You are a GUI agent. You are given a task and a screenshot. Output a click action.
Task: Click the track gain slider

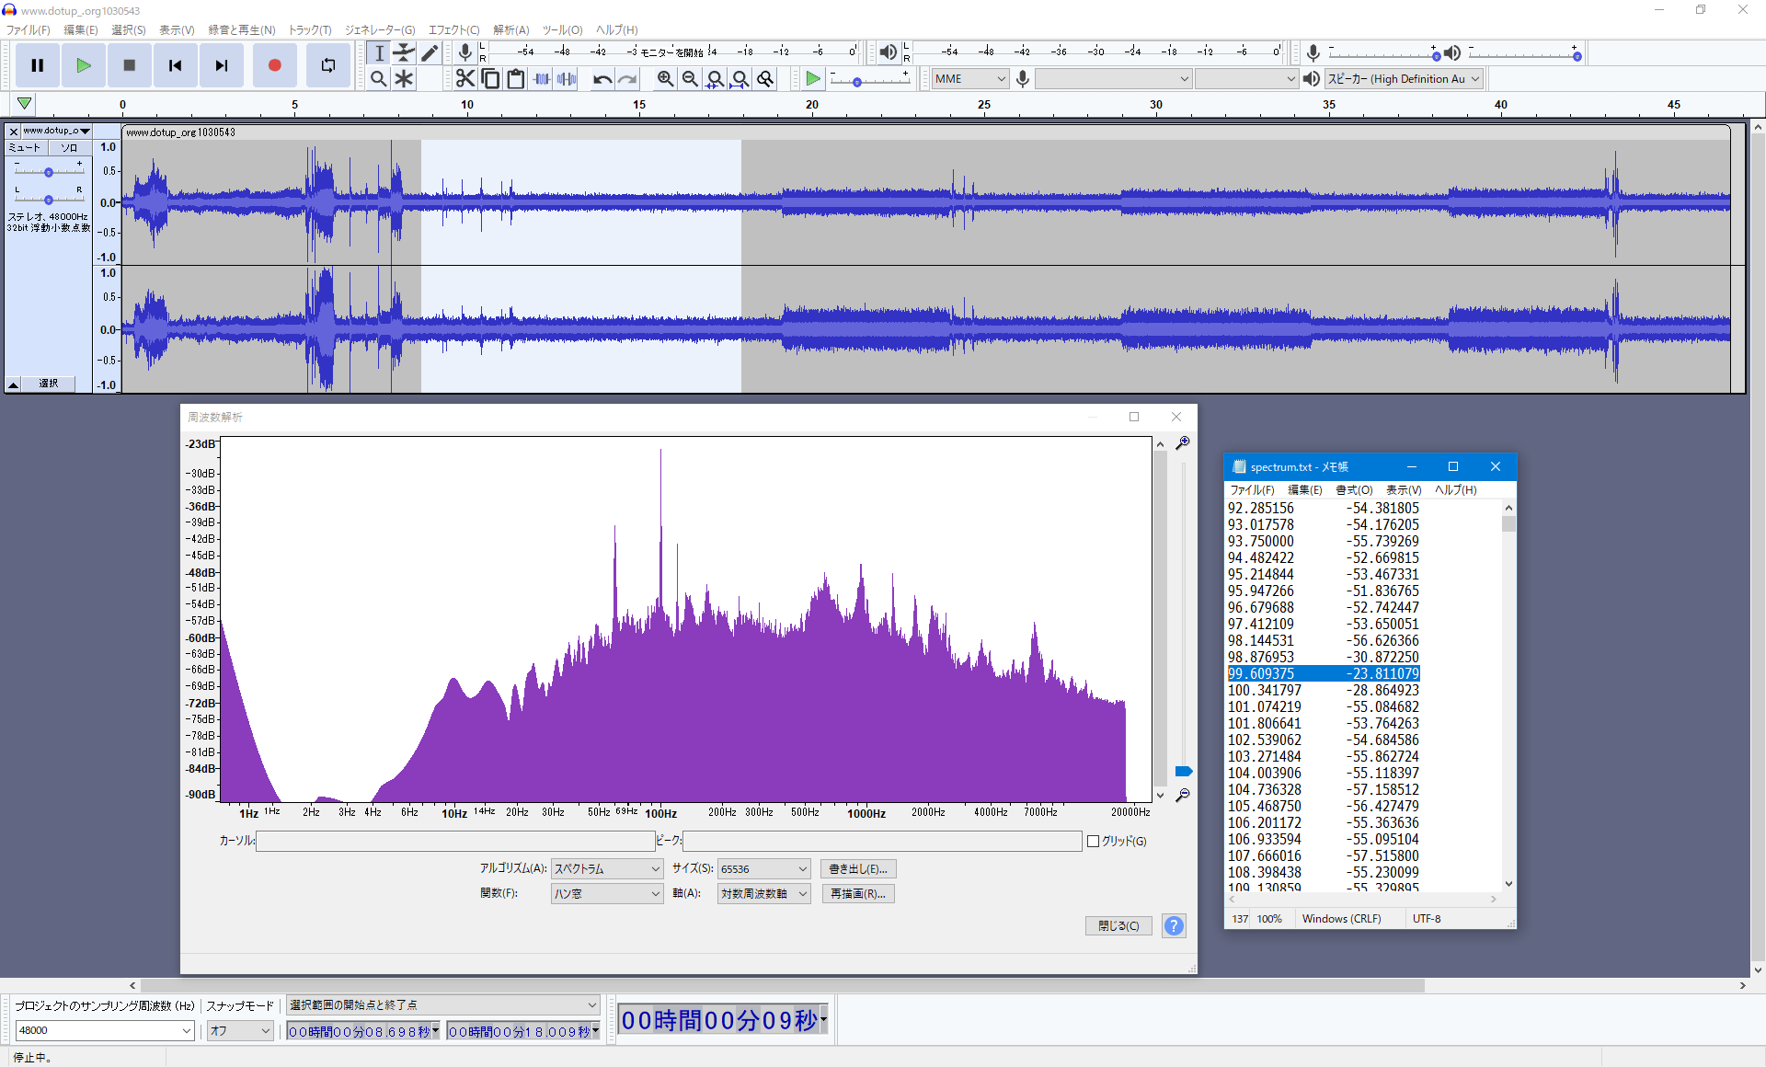[x=49, y=172]
